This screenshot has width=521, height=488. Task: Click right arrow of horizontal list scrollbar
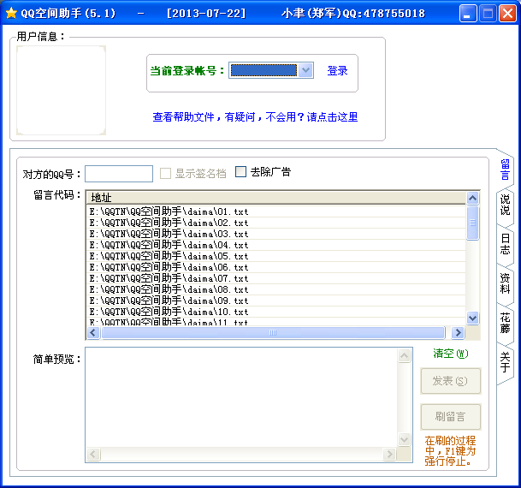coord(458,333)
